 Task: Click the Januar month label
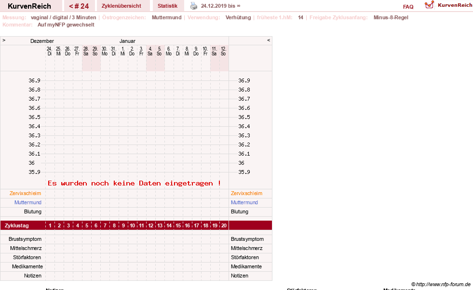127,41
